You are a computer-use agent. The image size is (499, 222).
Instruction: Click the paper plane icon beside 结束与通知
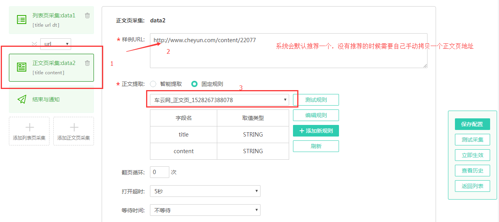pos(22,99)
